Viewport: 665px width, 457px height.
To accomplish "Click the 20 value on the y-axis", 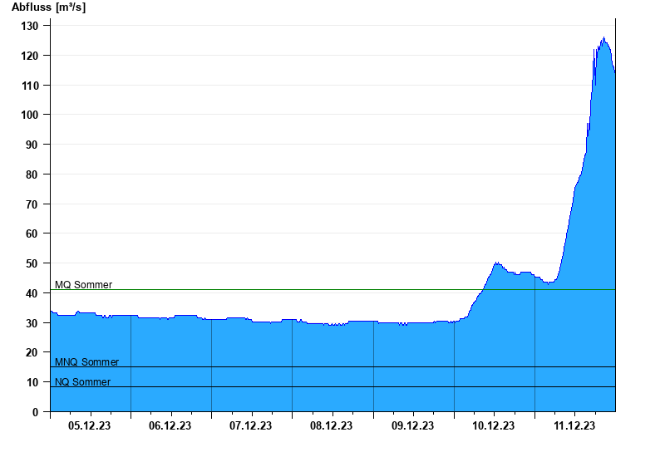I will pyautogui.click(x=33, y=352).
